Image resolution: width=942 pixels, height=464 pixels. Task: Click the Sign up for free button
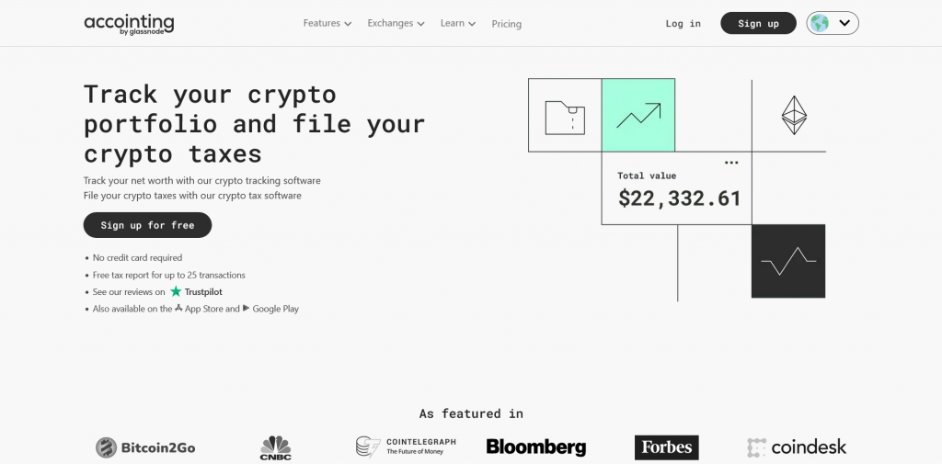tap(147, 225)
